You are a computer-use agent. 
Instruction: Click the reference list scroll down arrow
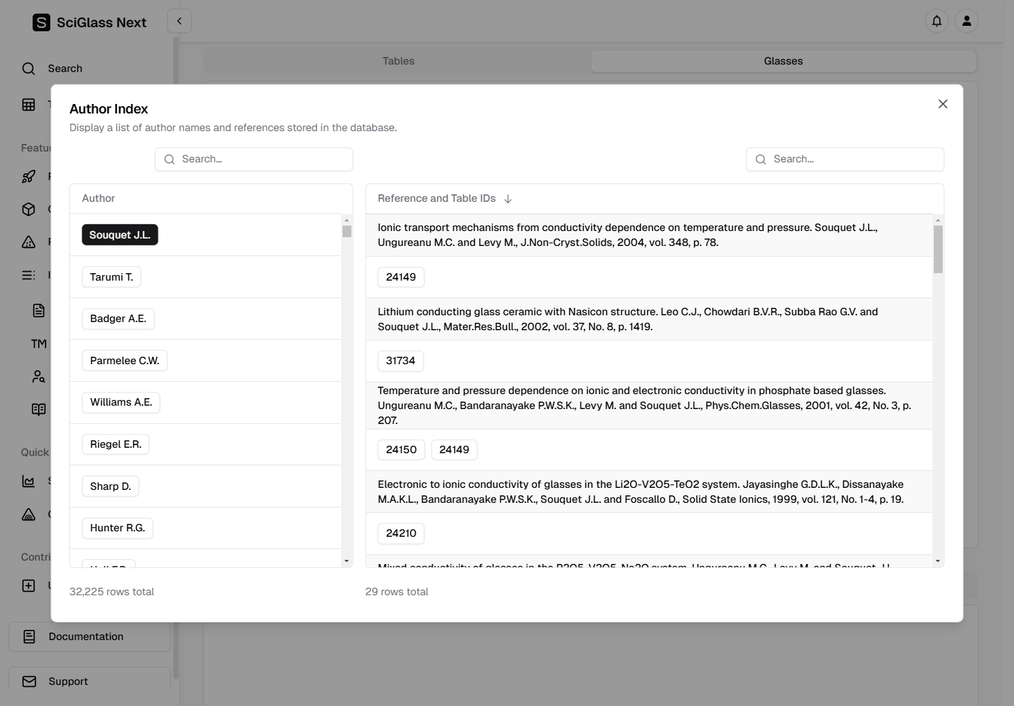(938, 561)
